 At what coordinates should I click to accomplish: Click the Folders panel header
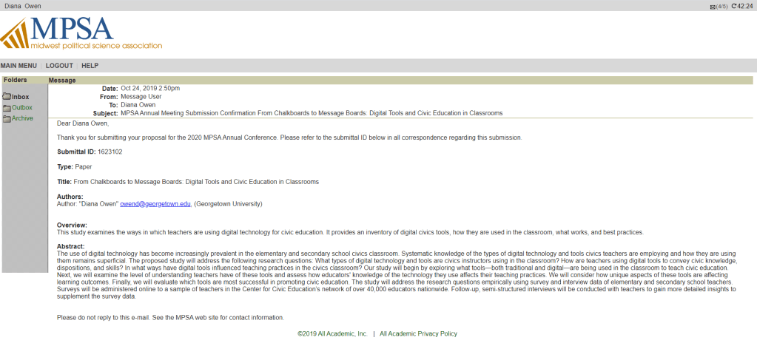coord(15,80)
